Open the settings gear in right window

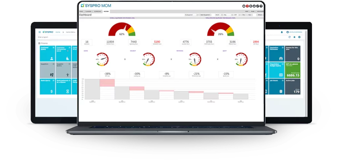click(299, 37)
